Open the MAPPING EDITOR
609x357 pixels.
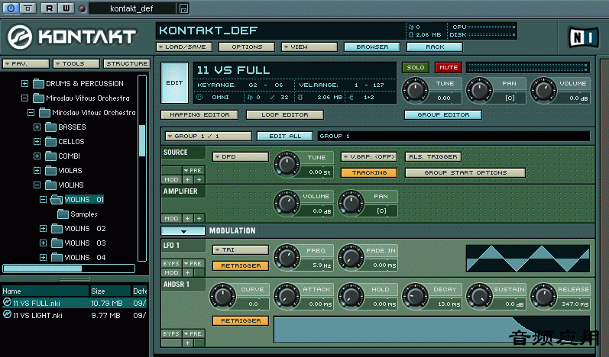(199, 114)
